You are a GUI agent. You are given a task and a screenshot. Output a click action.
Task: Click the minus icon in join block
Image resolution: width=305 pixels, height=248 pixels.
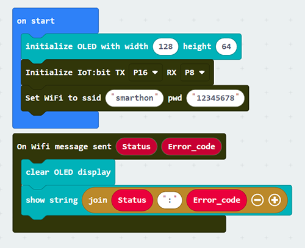click(257, 200)
